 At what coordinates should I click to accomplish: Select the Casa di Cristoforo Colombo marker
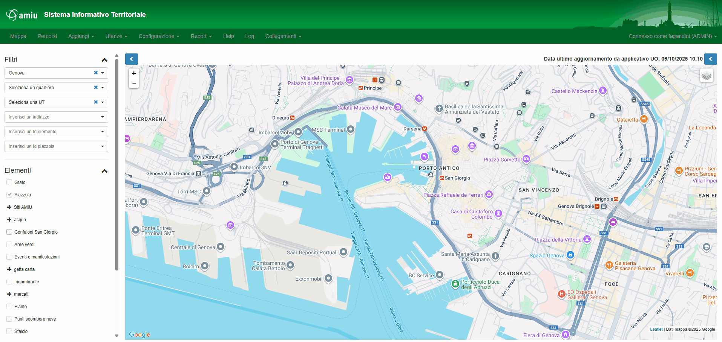coord(498,214)
